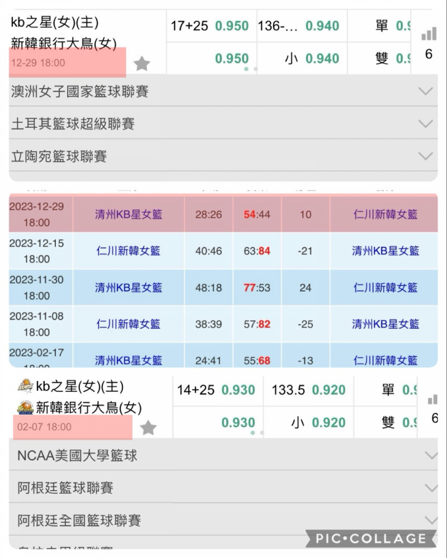The image size is (447, 558).
Task: Click final score 57:82
Action: pyautogui.click(x=257, y=324)
